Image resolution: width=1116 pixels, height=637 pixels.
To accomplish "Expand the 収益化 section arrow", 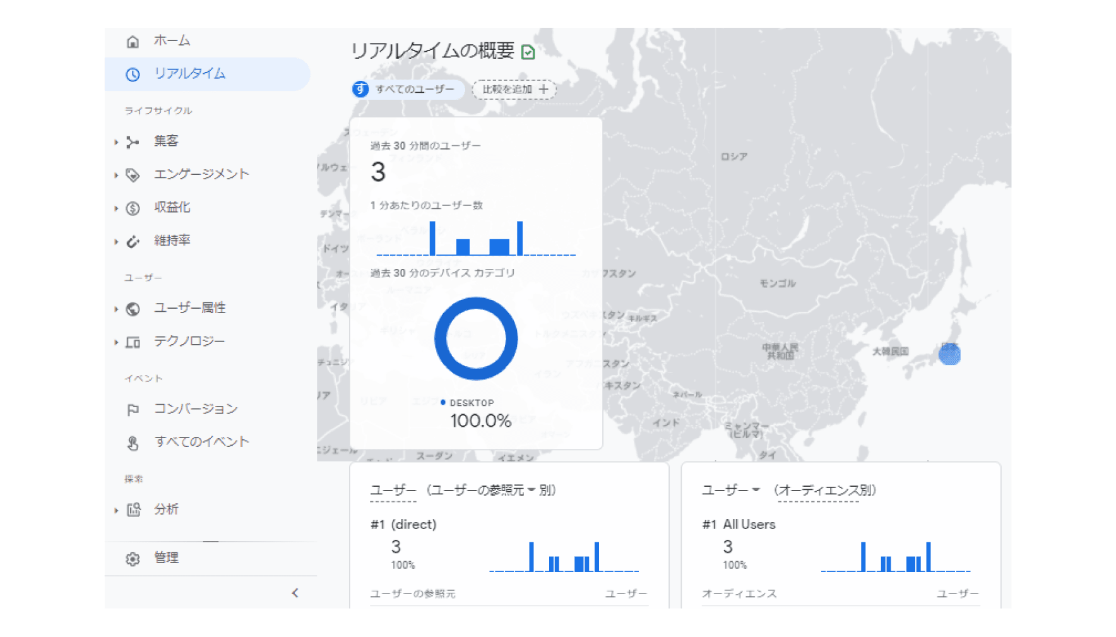I will pos(116,208).
